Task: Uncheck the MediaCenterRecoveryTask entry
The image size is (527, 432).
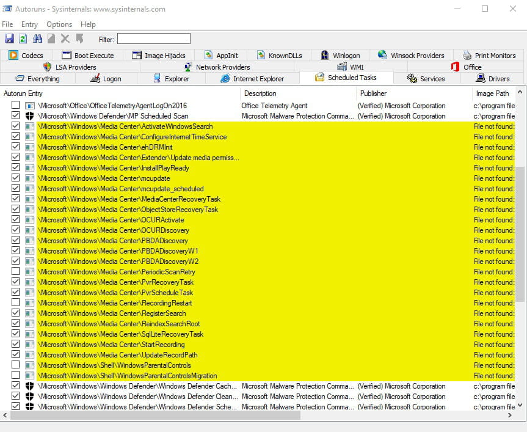Action: point(15,199)
